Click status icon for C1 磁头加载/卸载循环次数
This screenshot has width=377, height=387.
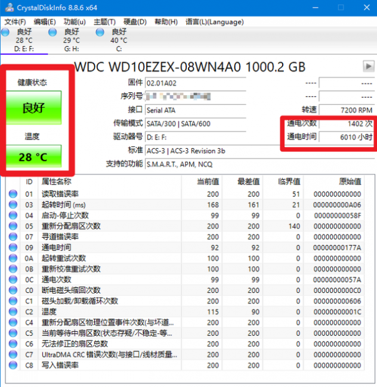tap(13, 301)
